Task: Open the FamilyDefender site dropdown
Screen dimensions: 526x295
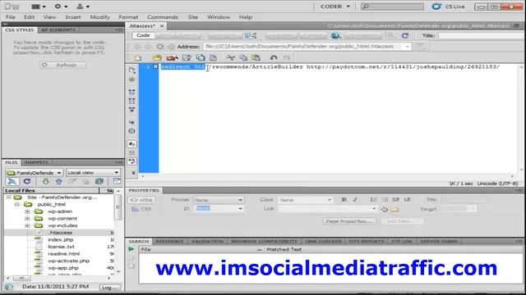Action: coord(35,173)
